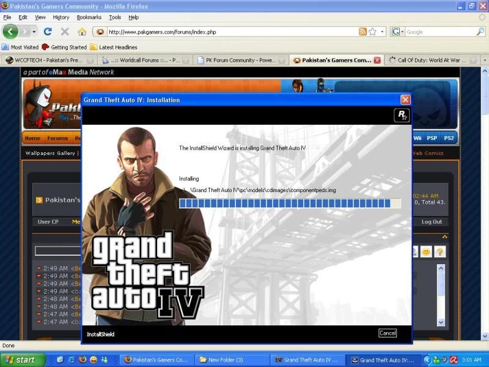
Task: Open the PS2 section link
Action: click(449, 138)
